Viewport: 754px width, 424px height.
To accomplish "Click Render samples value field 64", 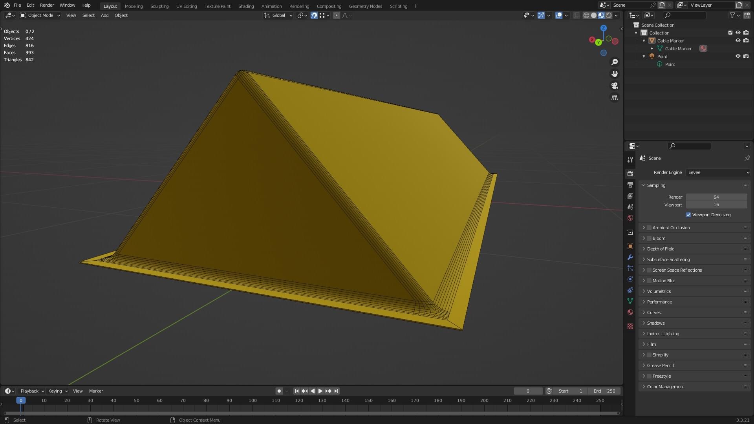I will [716, 197].
